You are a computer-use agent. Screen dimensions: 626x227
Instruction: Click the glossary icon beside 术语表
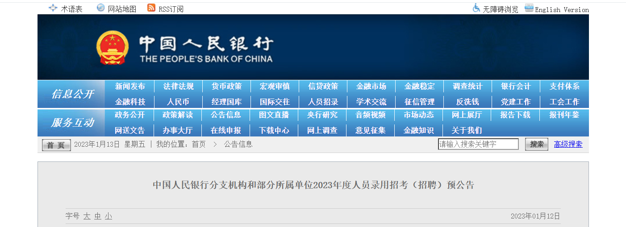coord(53,8)
